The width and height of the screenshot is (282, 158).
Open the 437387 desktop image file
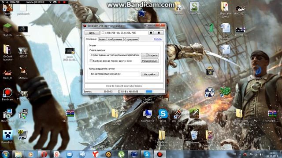[23, 52]
